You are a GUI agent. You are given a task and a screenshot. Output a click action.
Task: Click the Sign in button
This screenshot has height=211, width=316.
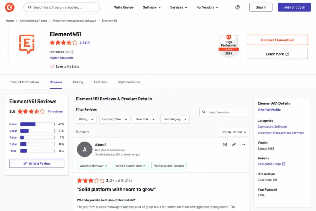pos(261,7)
